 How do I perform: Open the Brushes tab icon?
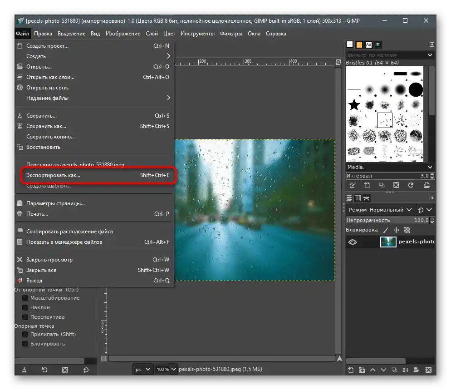[x=349, y=44]
